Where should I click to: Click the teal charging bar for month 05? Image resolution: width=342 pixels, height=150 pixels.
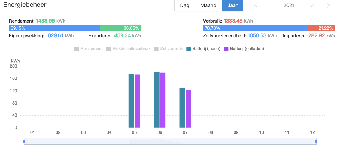pos(131,101)
